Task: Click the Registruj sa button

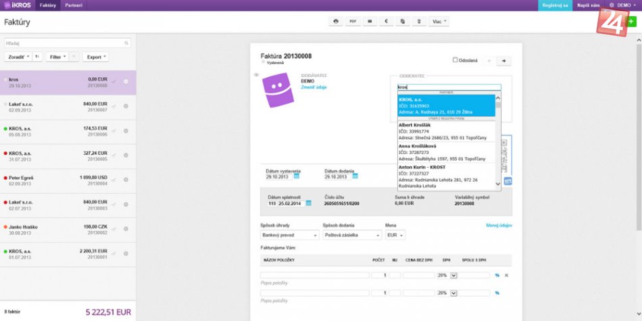Action: click(x=553, y=5)
